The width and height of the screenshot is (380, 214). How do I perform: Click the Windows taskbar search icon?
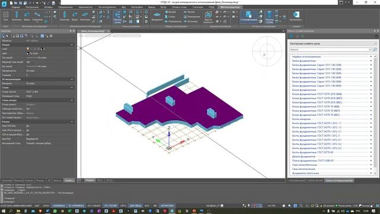tap(11, 211)
